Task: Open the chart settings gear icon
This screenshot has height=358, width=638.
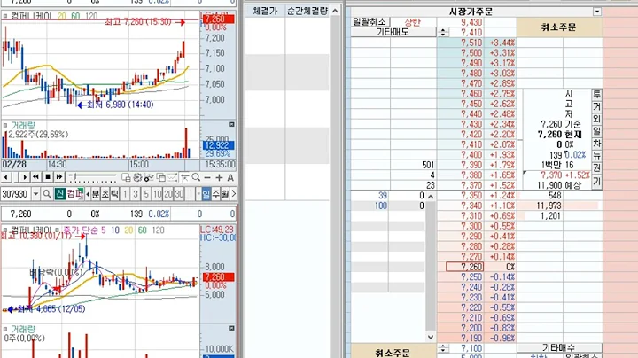Action: tap(137, 178)
